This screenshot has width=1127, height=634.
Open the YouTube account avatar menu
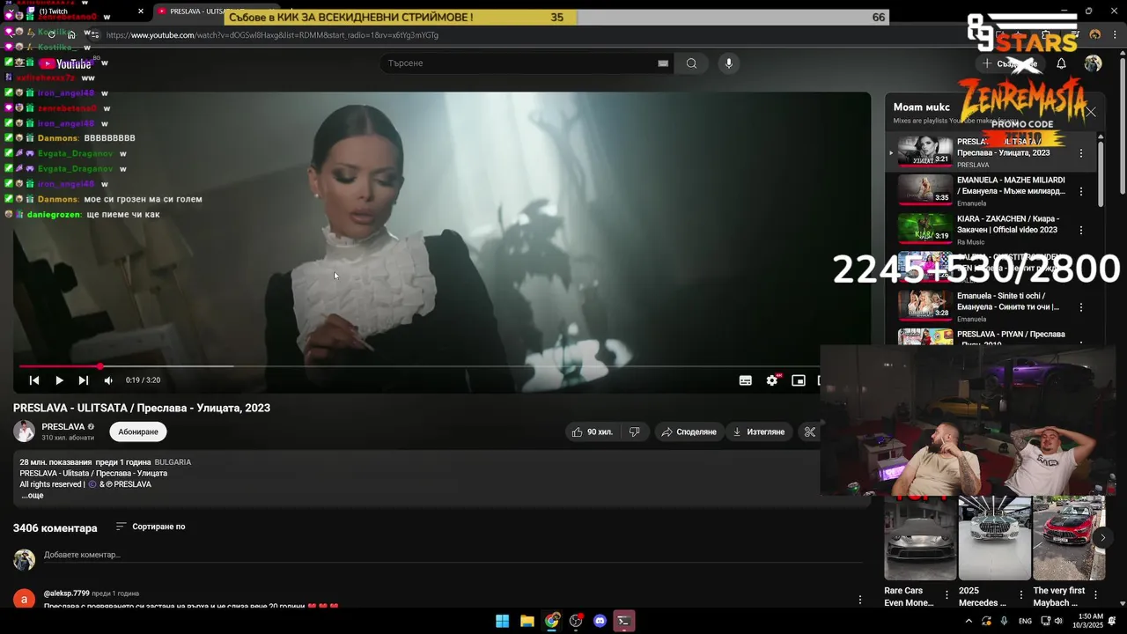tap(1093, 63)
